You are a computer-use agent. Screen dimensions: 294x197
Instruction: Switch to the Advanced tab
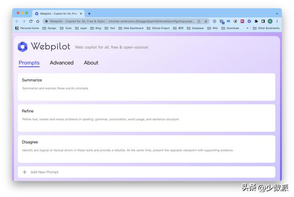[62, 63]
